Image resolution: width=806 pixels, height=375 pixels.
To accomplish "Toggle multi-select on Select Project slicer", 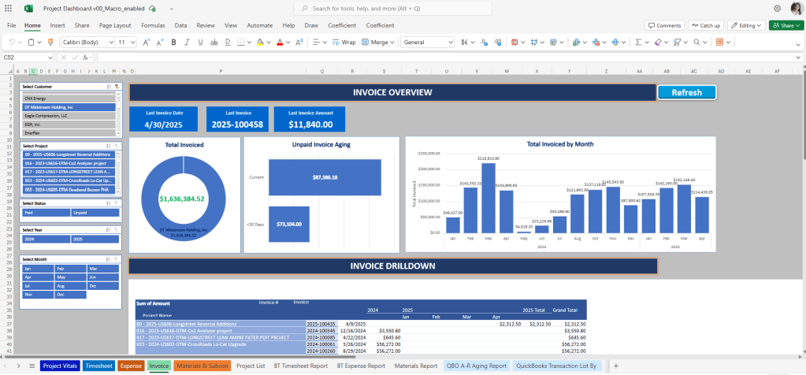I will tap(108, 146).
